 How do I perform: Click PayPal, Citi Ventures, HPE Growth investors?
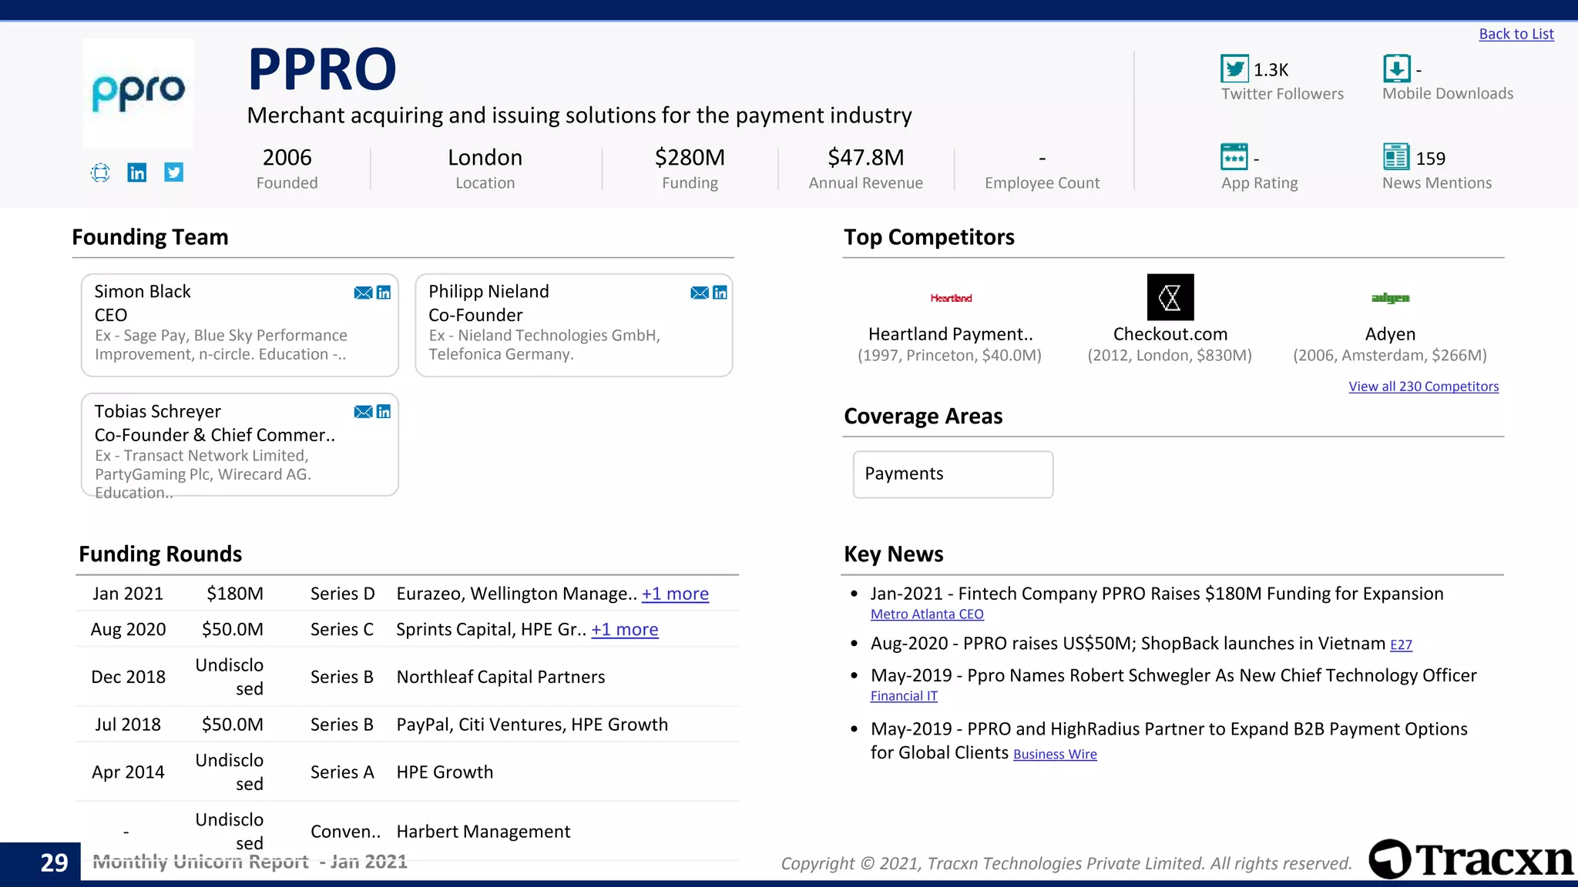click(532, 725)
